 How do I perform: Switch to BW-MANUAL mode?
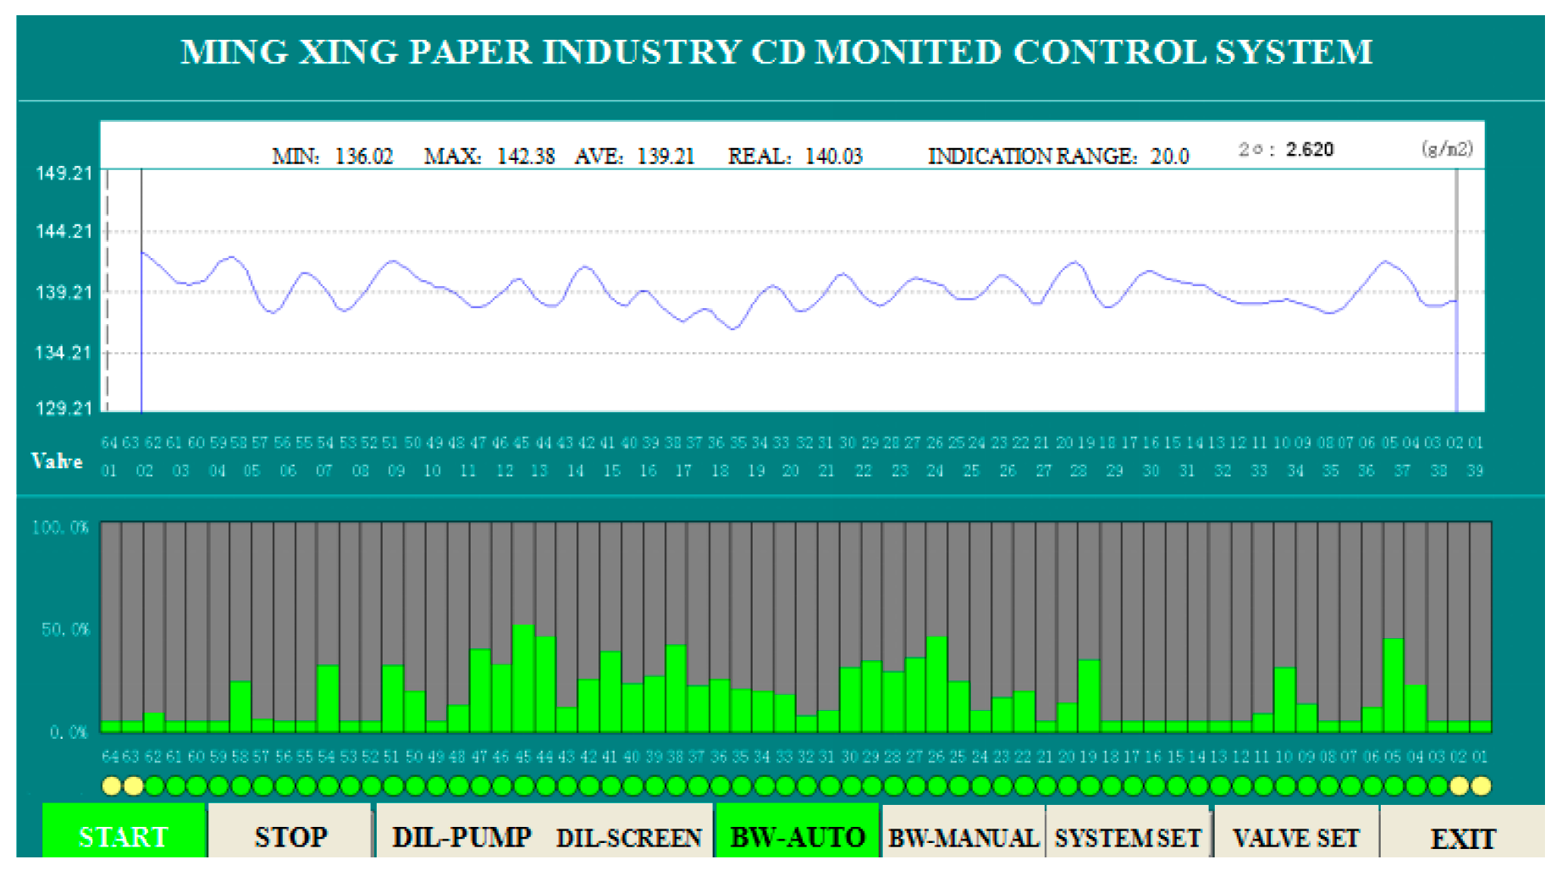(963, 838)
